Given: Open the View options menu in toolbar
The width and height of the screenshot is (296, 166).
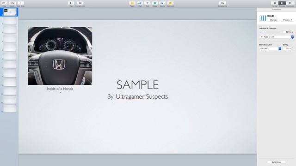Looking at the screenshot, I should pyautogui.click(x=4, y=3).
